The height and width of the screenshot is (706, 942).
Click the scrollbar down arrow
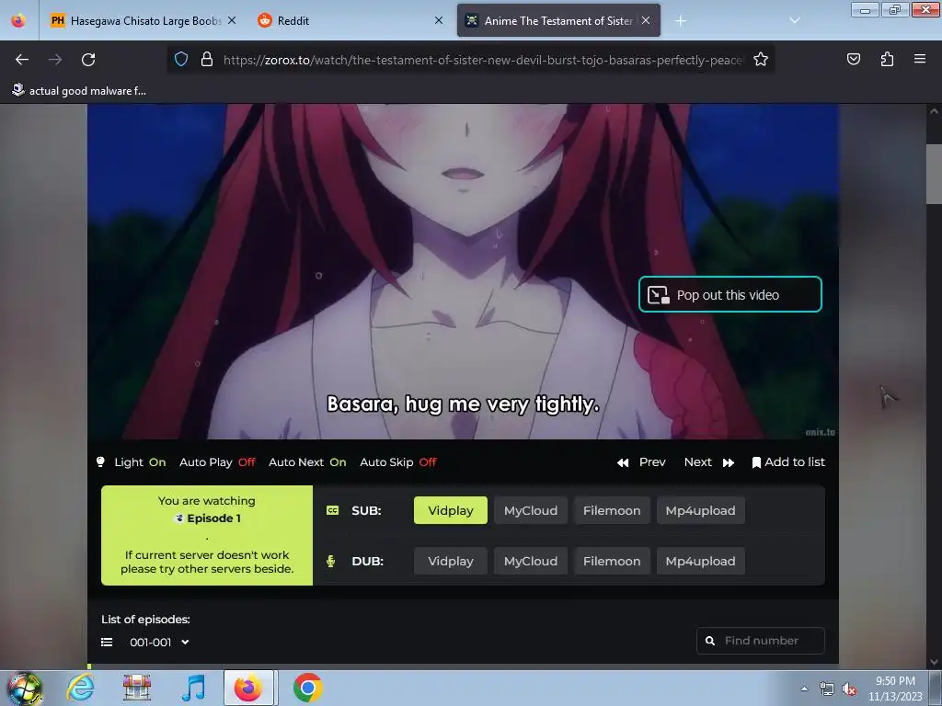coord(934,662)
